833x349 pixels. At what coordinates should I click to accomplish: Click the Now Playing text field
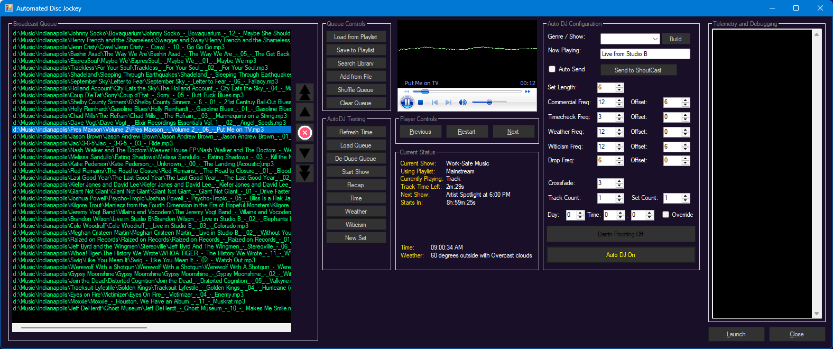coord(645,54)
